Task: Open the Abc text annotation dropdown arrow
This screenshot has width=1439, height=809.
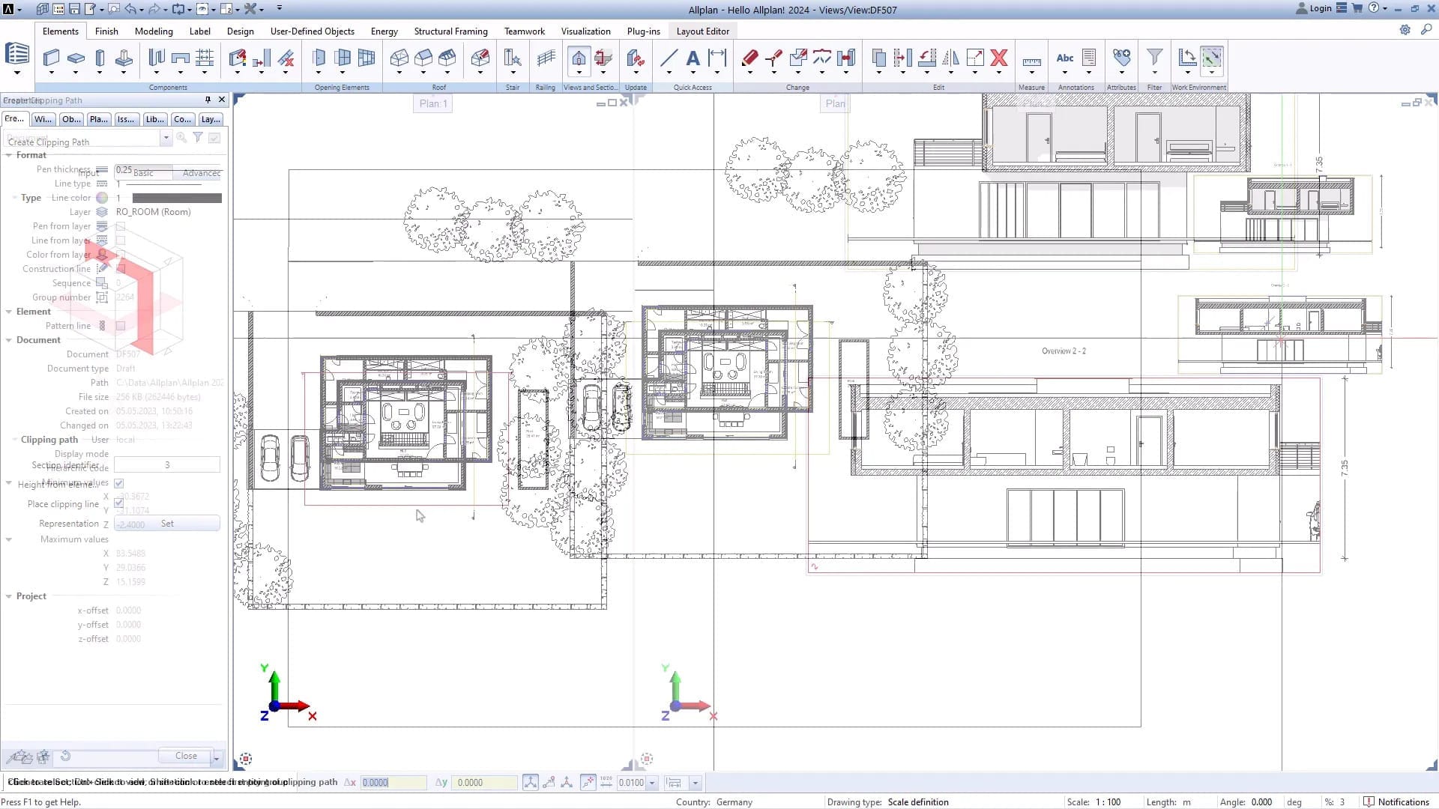Action: (1064, 73)
